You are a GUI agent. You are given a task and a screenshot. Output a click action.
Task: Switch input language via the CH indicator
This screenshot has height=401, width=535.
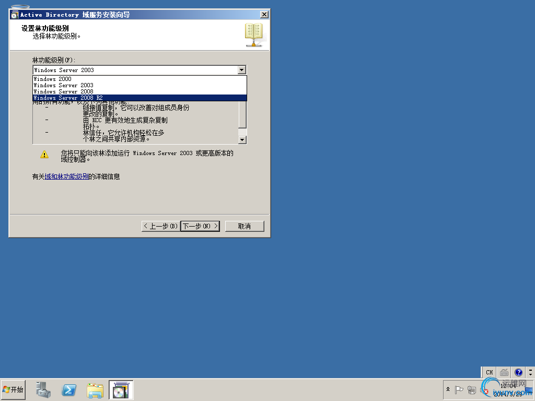point(489,372)
